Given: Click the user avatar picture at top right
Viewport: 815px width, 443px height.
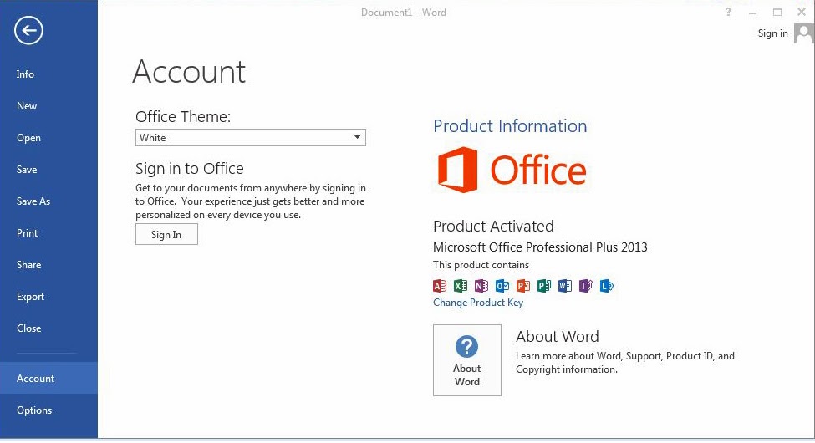Looking at the screenshot, I should tap(804, 33).
